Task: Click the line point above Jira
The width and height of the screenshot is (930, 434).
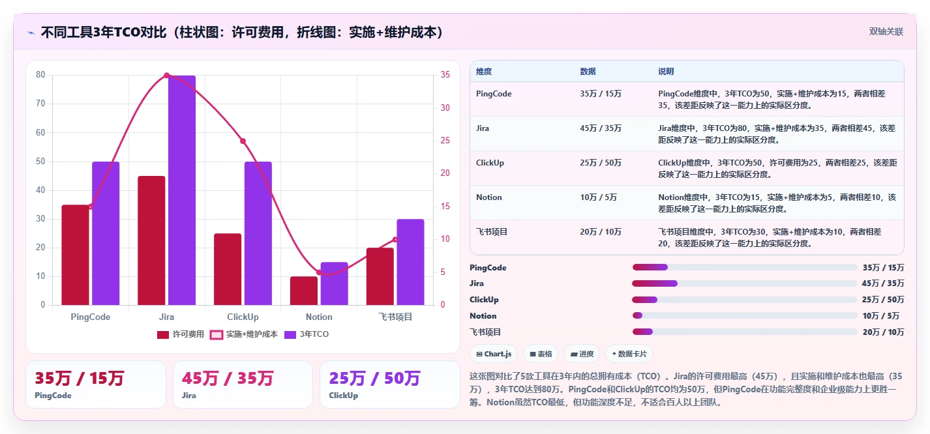Action: 166,76
